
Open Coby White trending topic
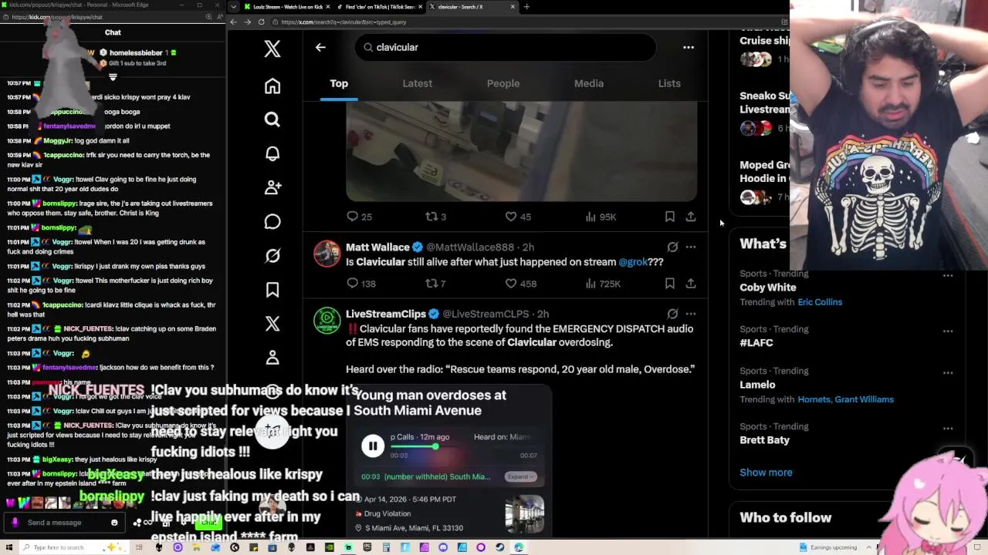tap(767, 287)
